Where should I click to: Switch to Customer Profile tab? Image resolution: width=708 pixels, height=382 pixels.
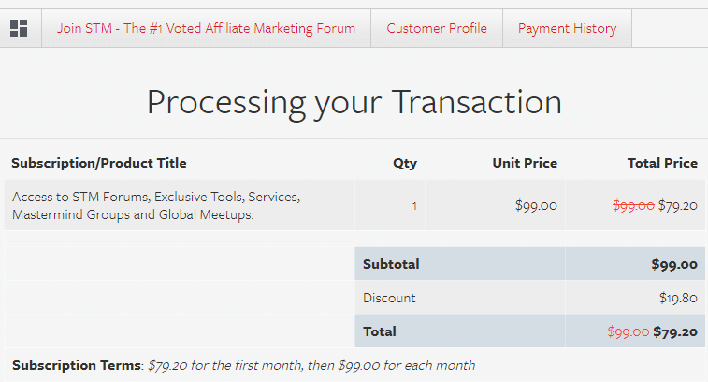[437, 28]
